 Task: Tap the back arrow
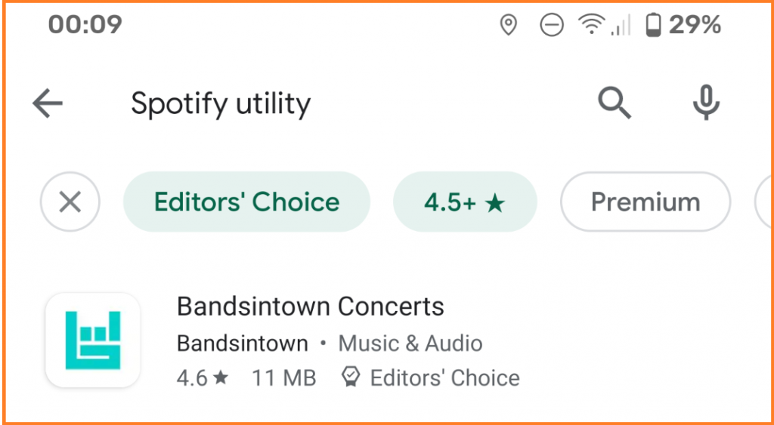[48, 103]
